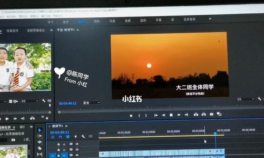Hide V1 track output eye

point(77,155)
